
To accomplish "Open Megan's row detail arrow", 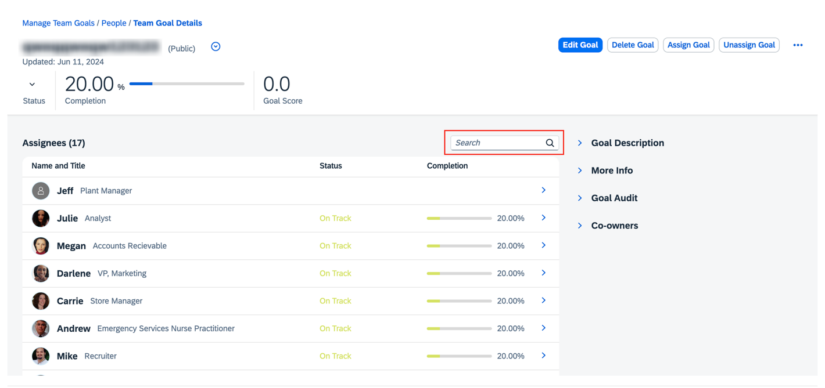I will click(x=544, y=245).
